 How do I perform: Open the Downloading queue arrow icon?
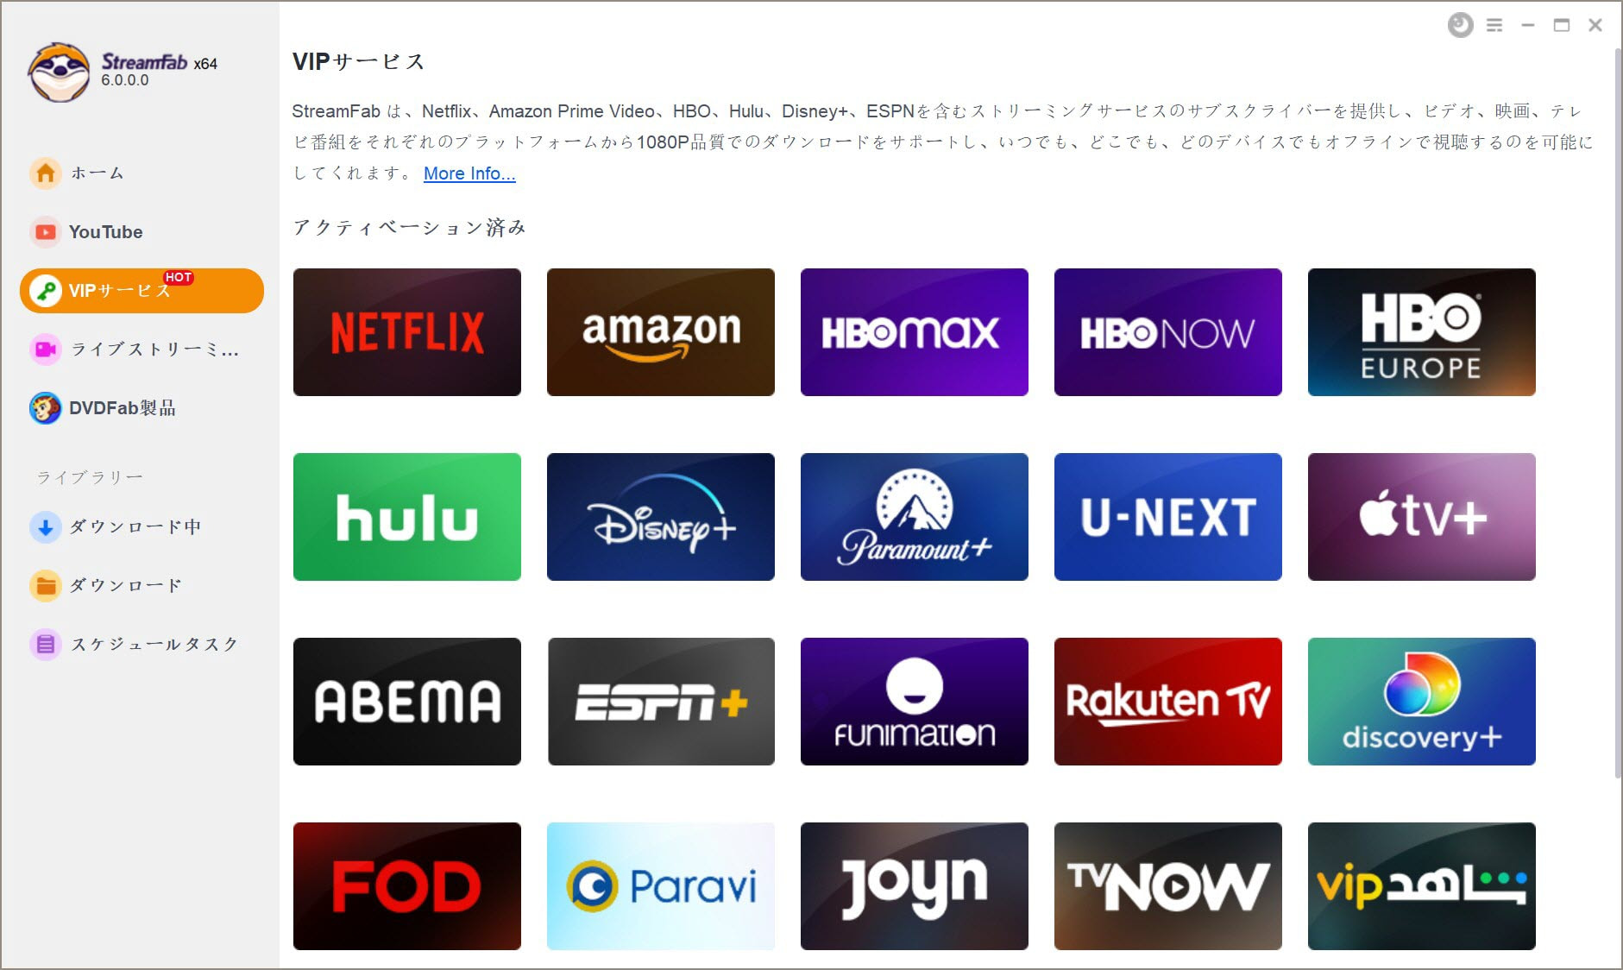pos(46,526)
